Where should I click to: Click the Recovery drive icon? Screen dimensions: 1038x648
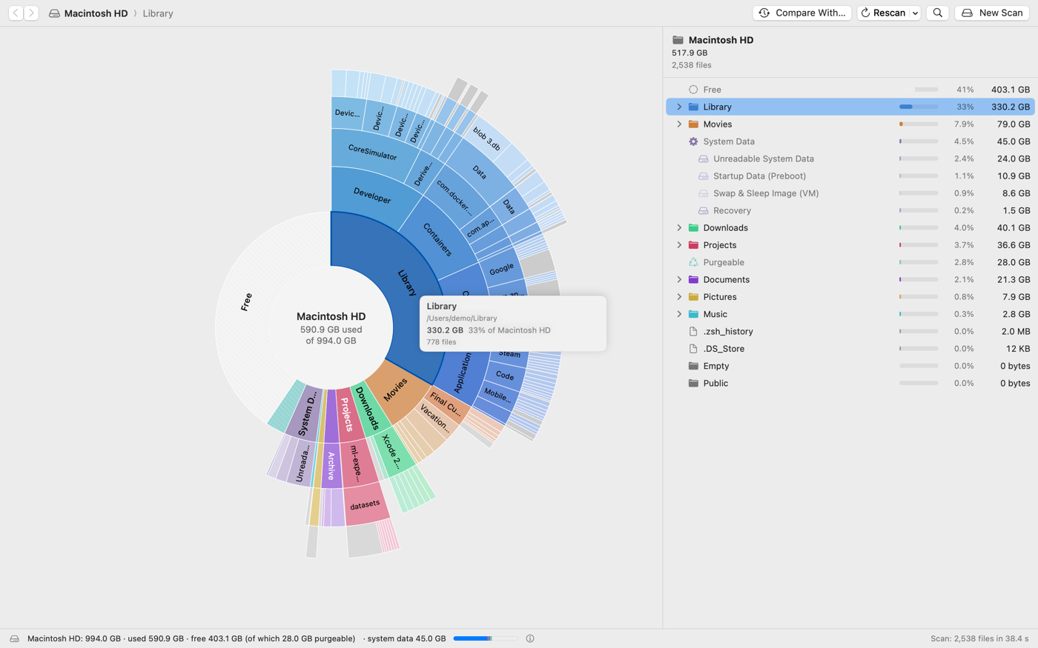[x=703, y=210]
